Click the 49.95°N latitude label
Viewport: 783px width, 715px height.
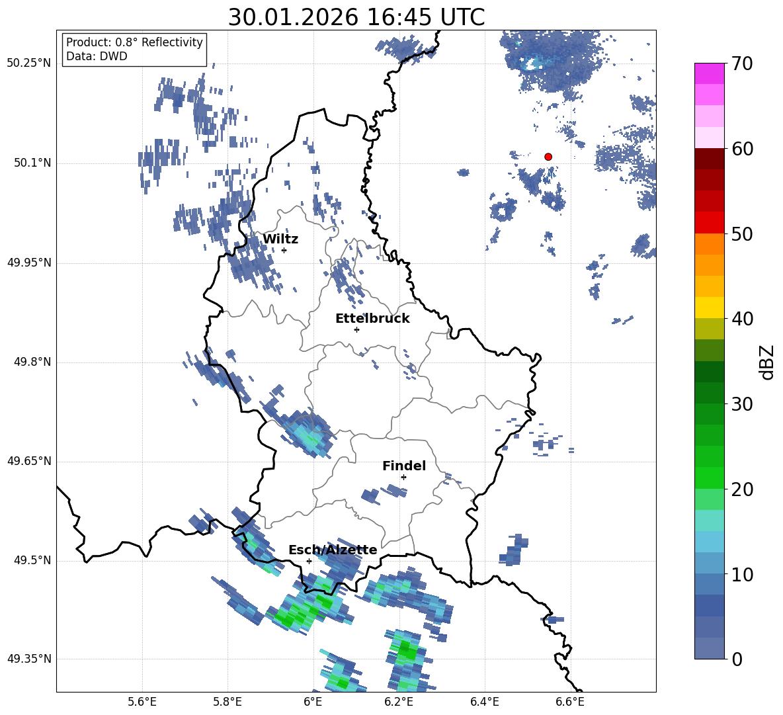click(x=29, y=262)
